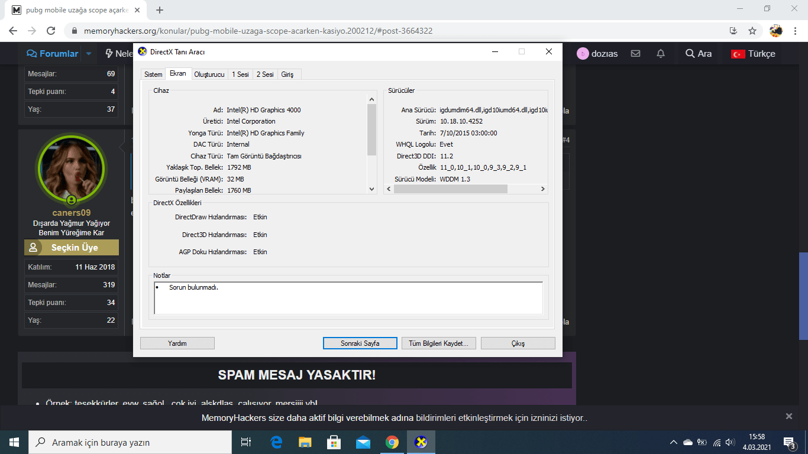The image size is (808, 454).
Task: Click the Chrome address bar URL
Action: point(258,31)
